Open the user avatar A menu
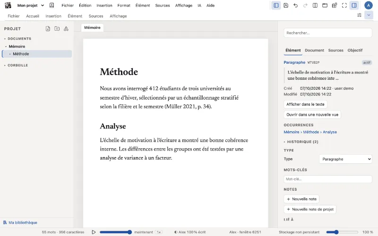Image resolution: width=378 pixels, height=236 pixels. pyautogui.click(x=369, y=5)
